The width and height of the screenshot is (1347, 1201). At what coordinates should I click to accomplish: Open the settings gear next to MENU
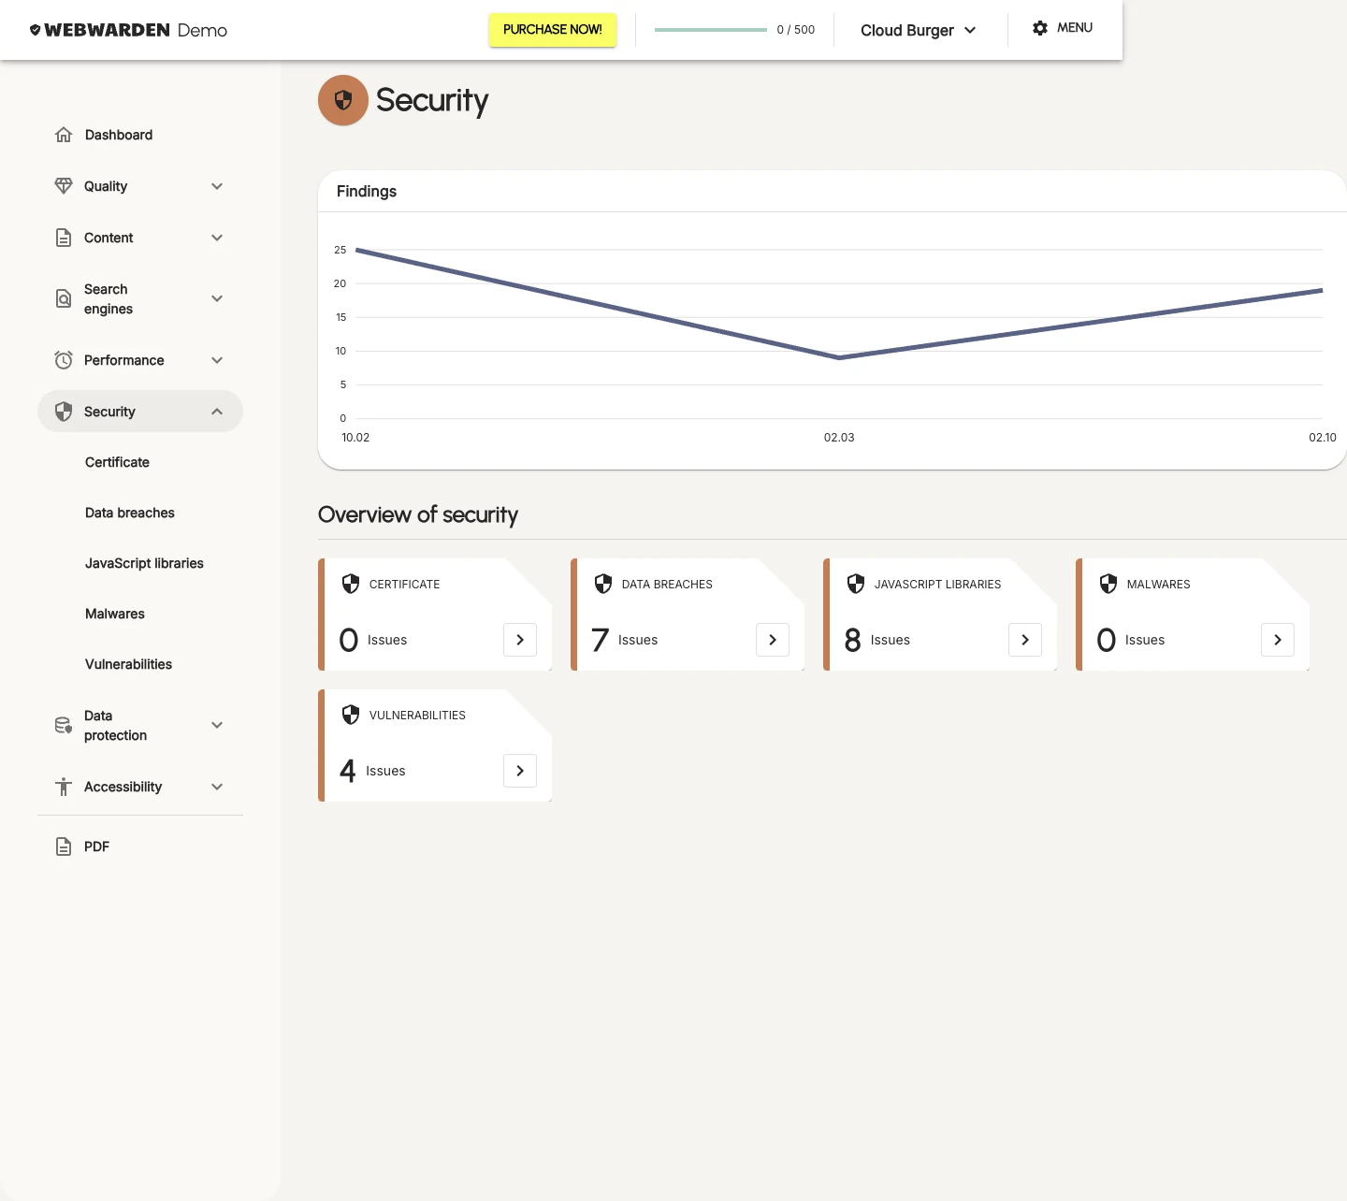click(1039, 27)
